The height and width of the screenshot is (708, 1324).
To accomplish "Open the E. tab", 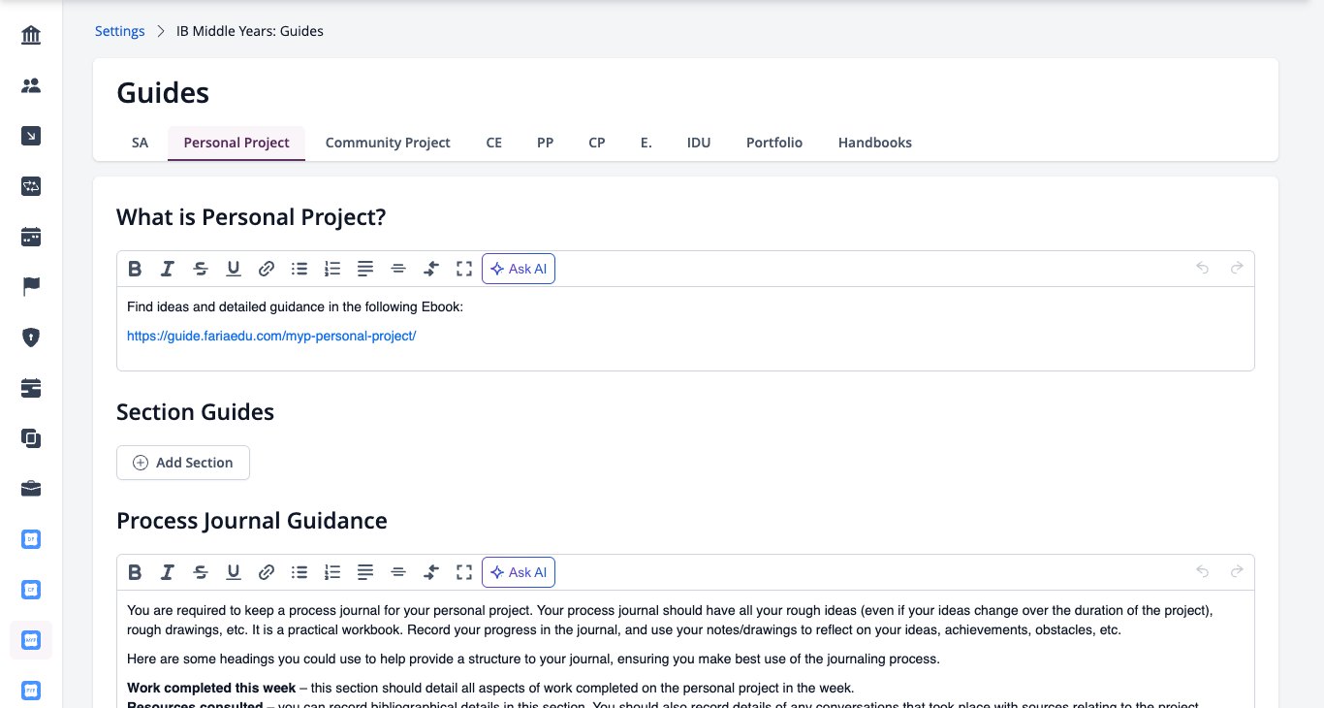I will pos(646,143).
